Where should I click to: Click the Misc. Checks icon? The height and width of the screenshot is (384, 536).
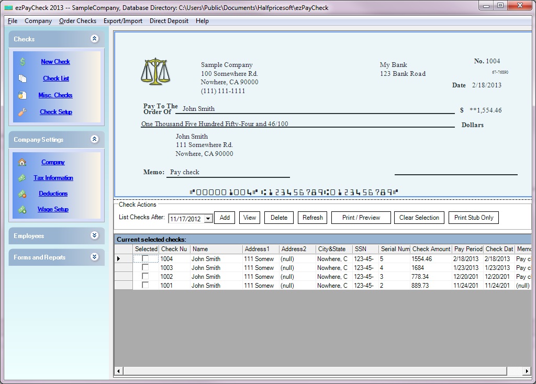tap(23, 95)
